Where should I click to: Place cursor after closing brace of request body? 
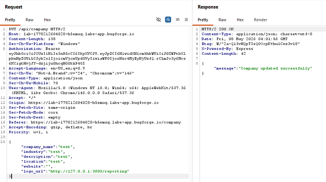[x=11, y=176]
